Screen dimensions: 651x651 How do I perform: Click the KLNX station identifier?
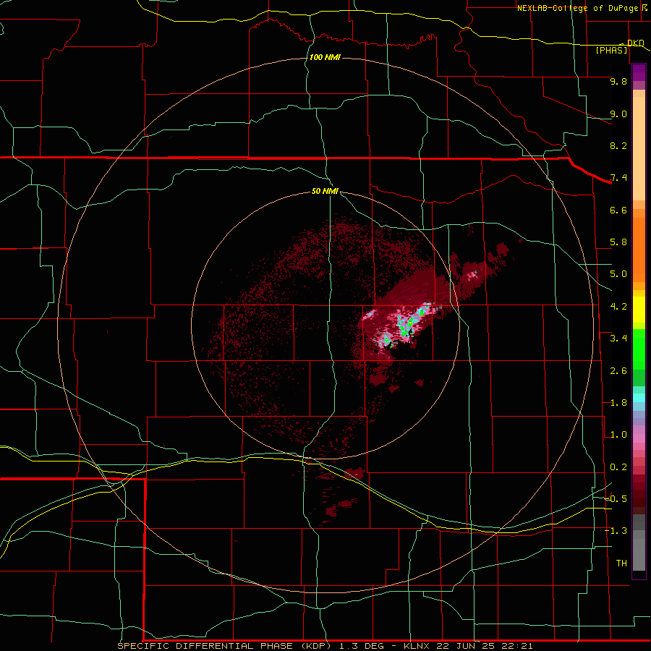point(417,646)
